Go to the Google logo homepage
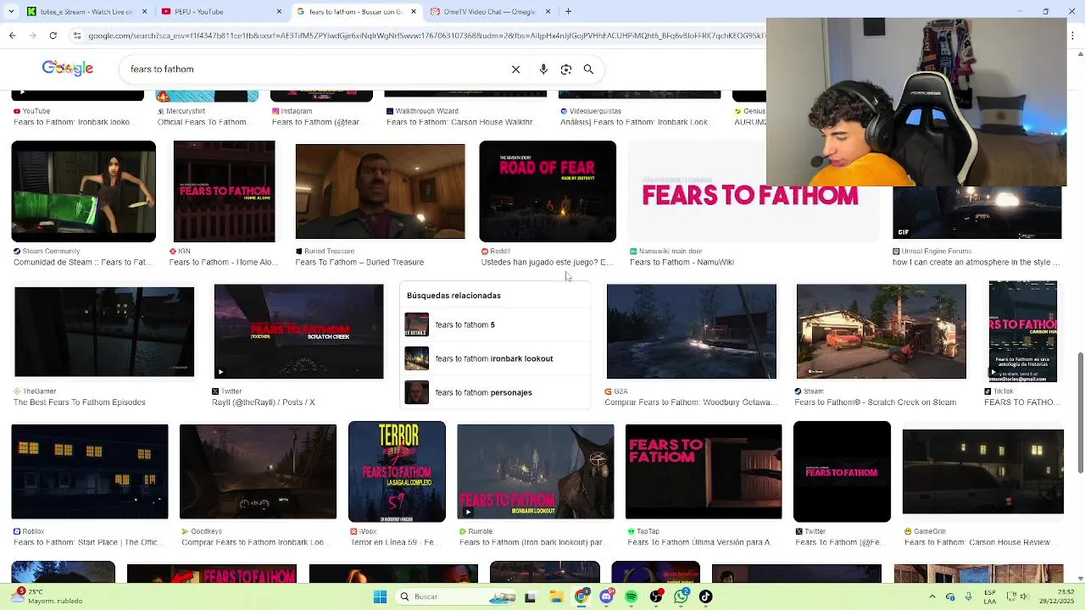 point(68,69)
